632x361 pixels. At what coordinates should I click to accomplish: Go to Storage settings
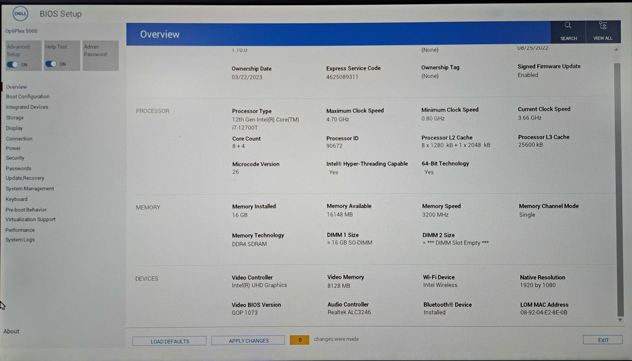14,118
